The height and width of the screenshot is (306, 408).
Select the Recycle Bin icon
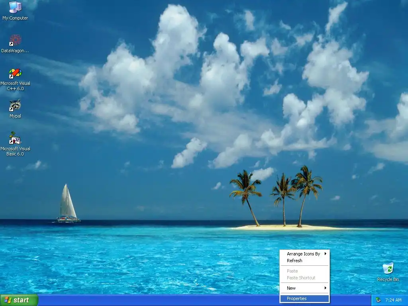388,269
